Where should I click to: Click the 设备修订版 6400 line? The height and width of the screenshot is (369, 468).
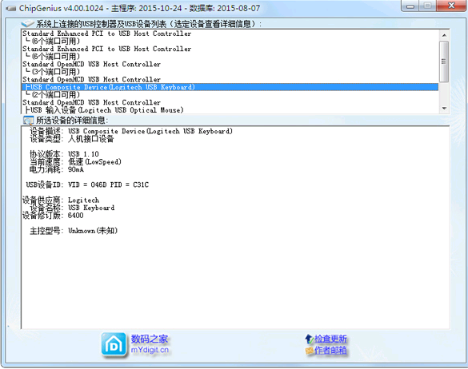coord(53,215)
